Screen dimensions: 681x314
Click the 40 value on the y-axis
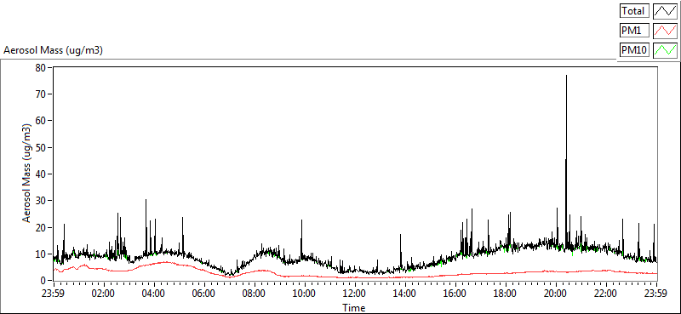41,174
